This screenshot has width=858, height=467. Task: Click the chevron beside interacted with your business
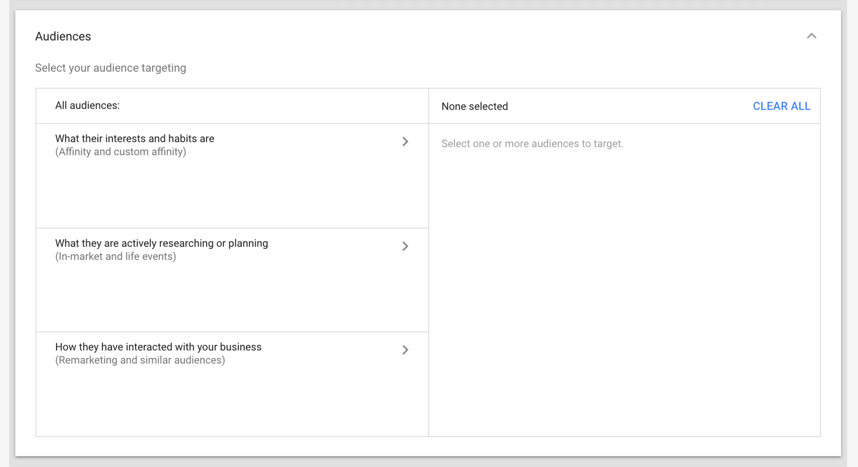405,350
